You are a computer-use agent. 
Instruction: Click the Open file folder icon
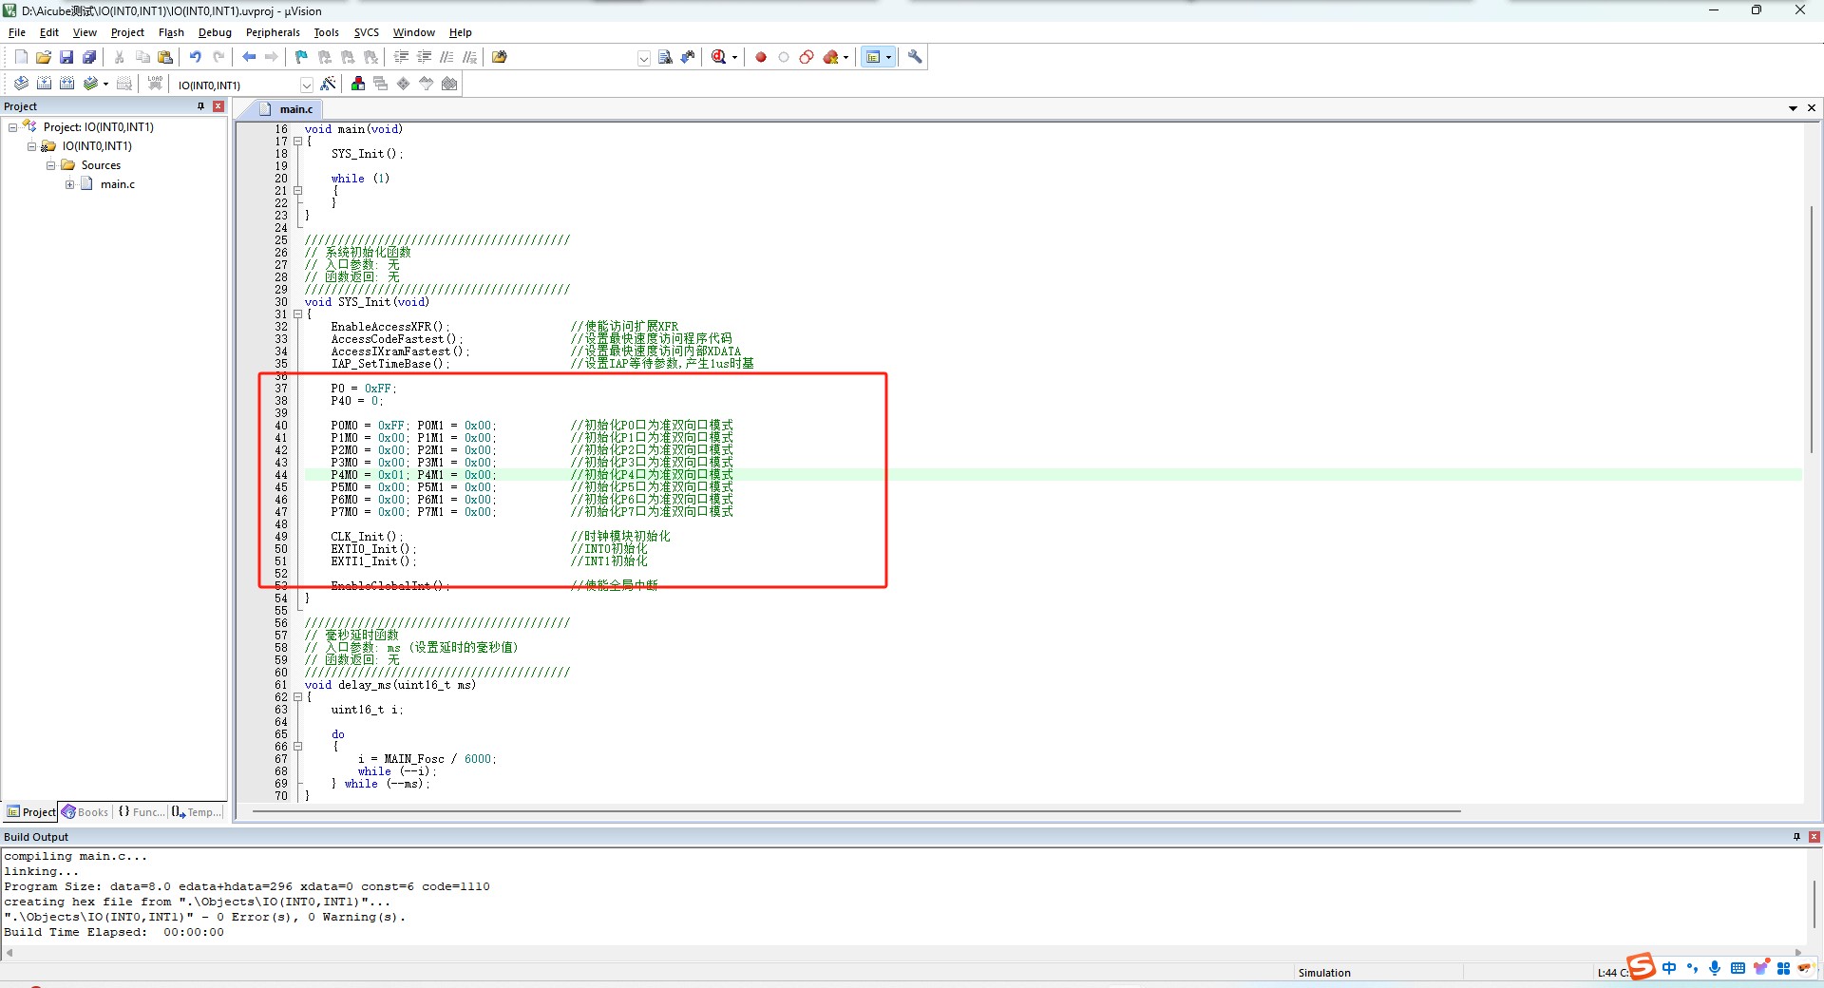[44, 57]
